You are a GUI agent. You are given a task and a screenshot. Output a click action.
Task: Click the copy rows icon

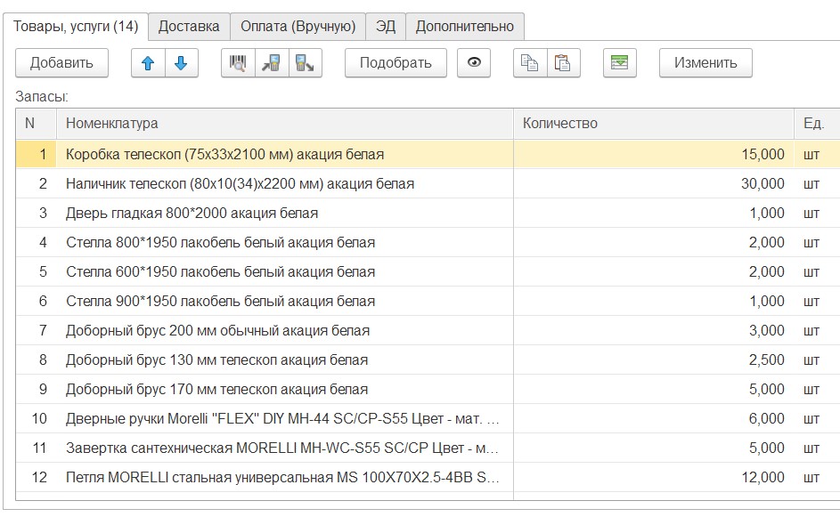click(x=530, y=63)
